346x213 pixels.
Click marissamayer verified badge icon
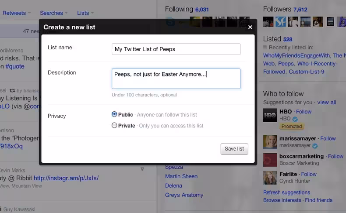tap(315, 146)
